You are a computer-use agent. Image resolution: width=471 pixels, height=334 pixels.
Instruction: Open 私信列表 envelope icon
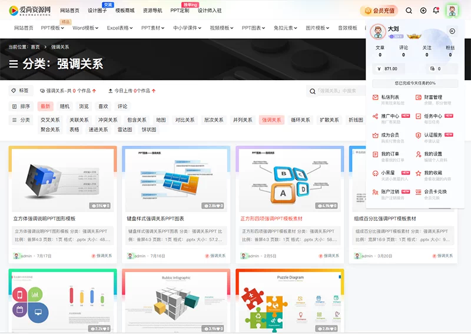click(375, 97)
